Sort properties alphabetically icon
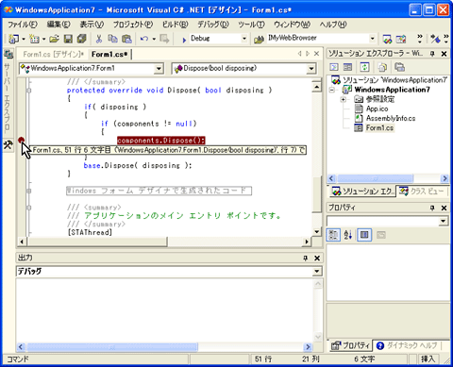This screenshot has height=367, width=453. coord(348,235)
